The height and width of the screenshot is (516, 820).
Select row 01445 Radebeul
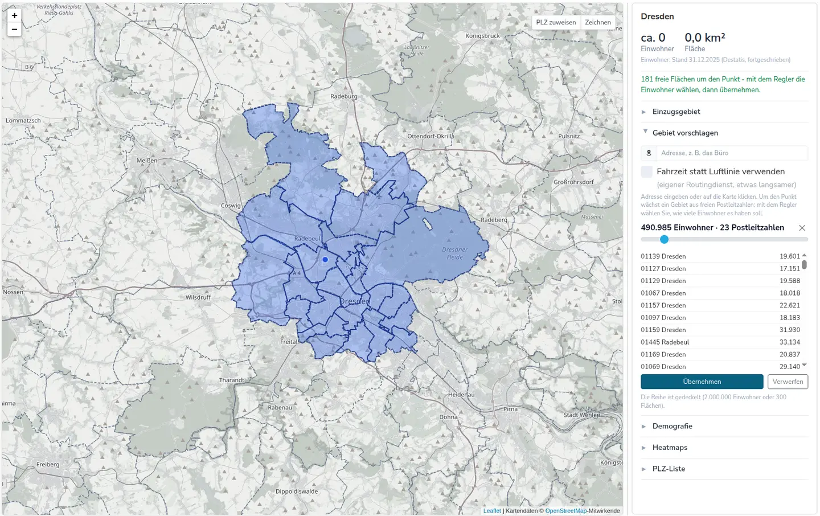pos(720,342)
